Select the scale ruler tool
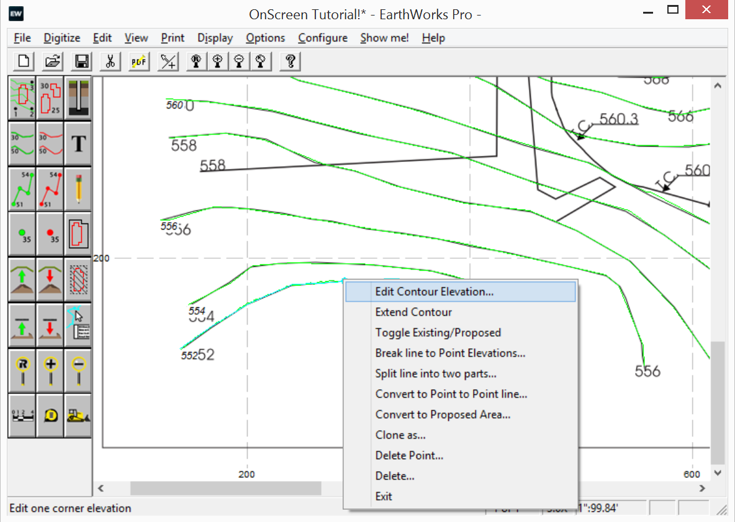Screen dimensions: 735x522 coord(22,416)
